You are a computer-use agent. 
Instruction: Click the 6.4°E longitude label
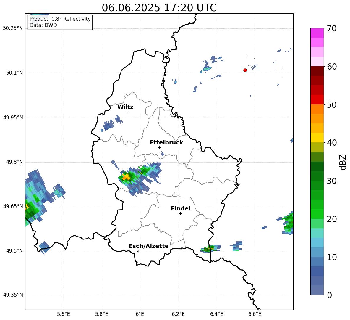[216, 314]
